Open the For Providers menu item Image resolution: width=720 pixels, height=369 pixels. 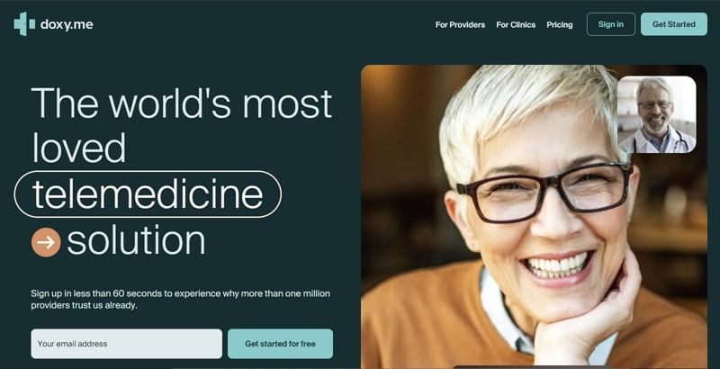(x=460, y=25)
